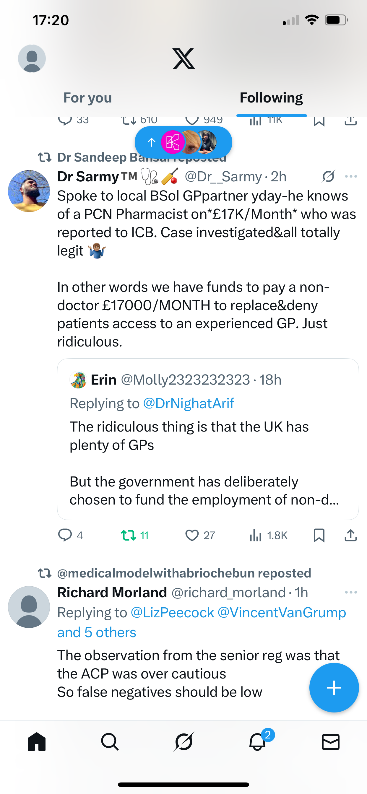The image size is (367, 794).
Task: Bookmark Dr Sarmy's post
Action: pyautogui.click(x=319, y=535)
